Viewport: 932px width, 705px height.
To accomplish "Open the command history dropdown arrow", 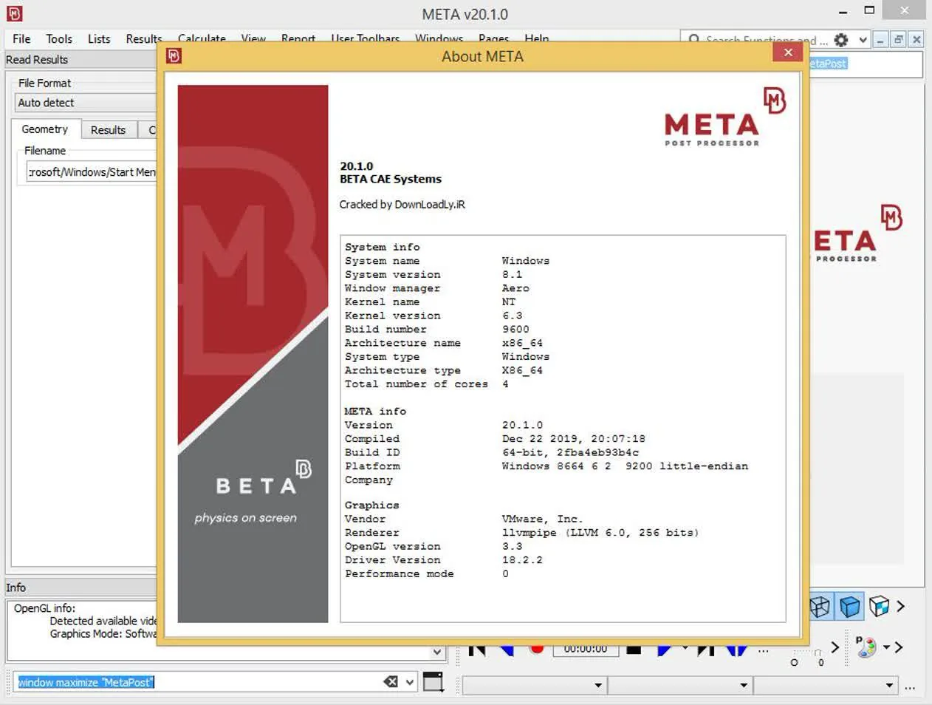I will (411, 682).
